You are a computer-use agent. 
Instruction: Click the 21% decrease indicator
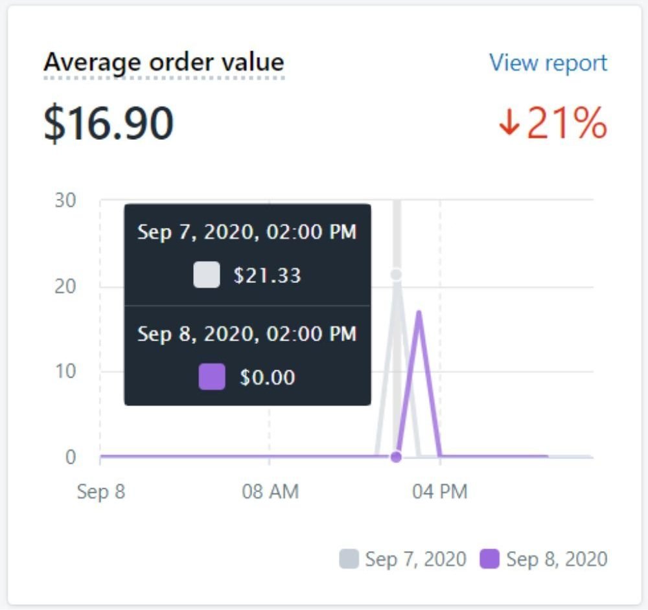[x=553, y=122]
